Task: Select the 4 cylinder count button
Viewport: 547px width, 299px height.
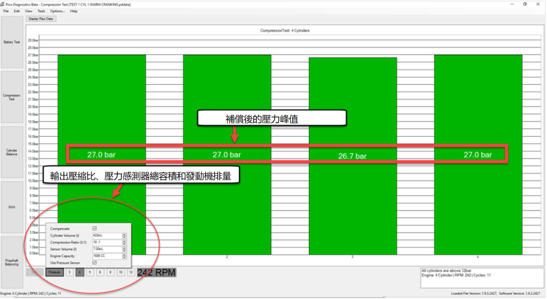Action: (80, 272)
